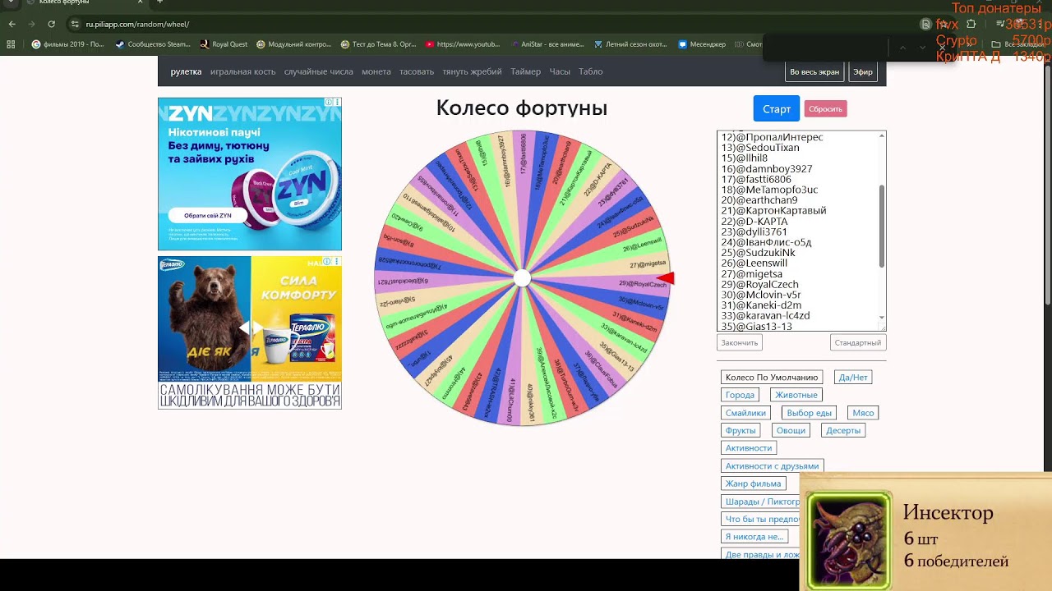The image size is (1052, 591).
Task: Open the 'Летний сезон охот...' bookmark
Action: pyautogui.click(x=631, y=44)
